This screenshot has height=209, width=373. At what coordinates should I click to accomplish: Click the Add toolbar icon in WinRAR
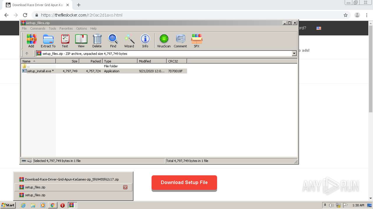point(31,41)
